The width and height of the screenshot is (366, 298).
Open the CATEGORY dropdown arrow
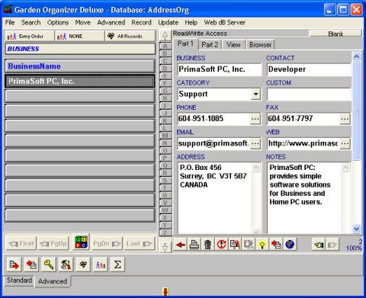tap(255, 95)
